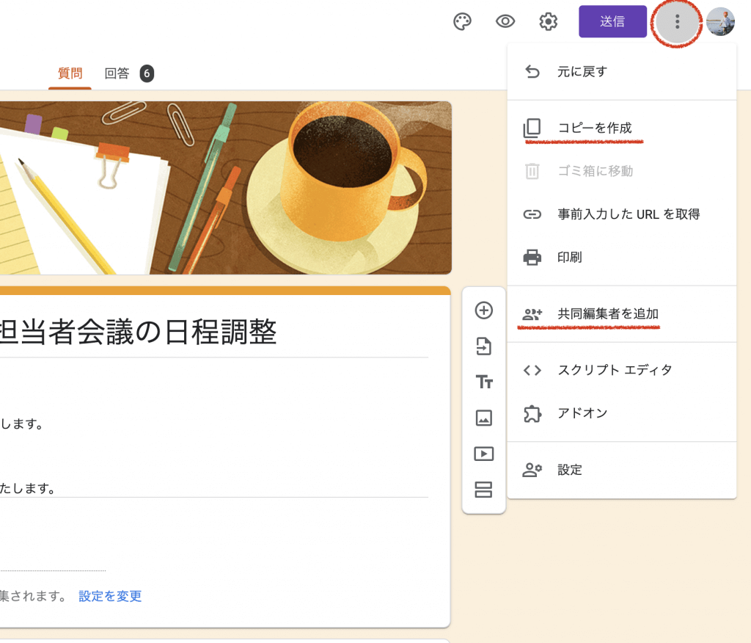Viewport: 751px width, 643px height.
Task: Switch to the 質問 tab
Action: pyautogui.click(x=70, y=73)
